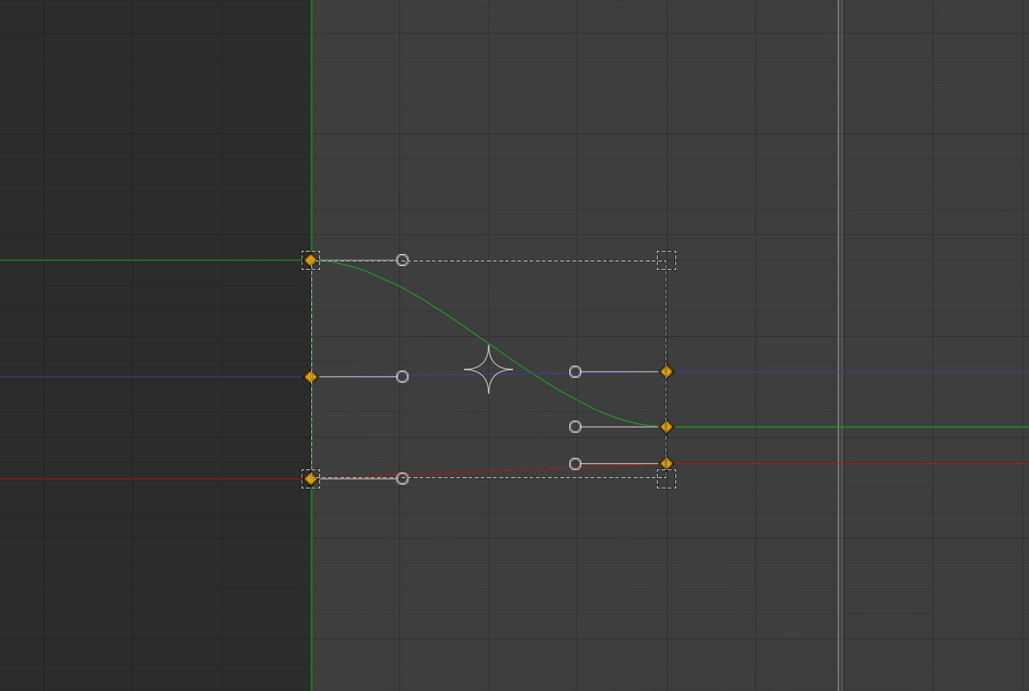
Task: Select the red curve's ending keyframe diamond
Action: point(667,463)
